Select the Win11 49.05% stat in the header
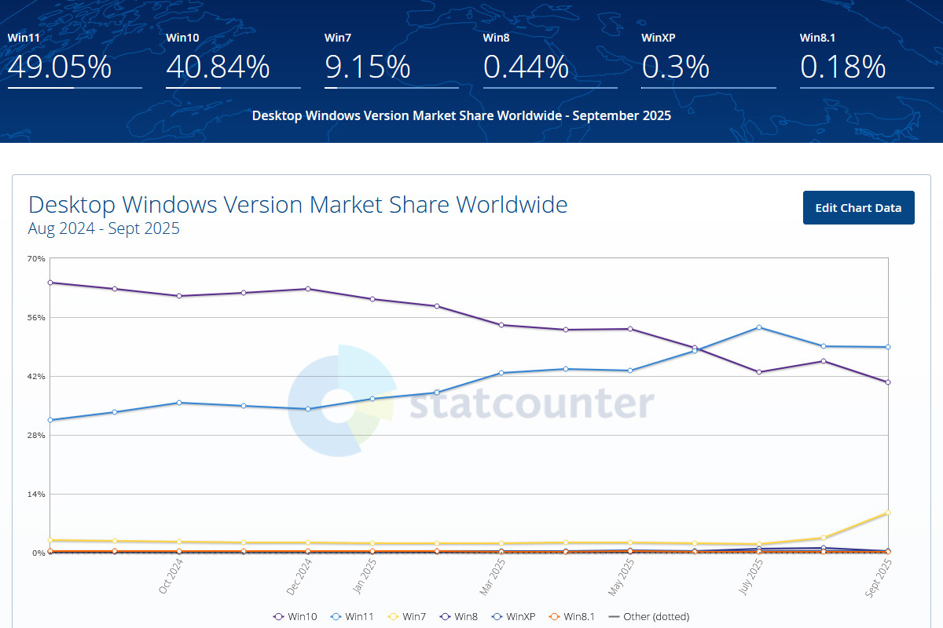Screen dimensions: 943x628 pos(60,67)
